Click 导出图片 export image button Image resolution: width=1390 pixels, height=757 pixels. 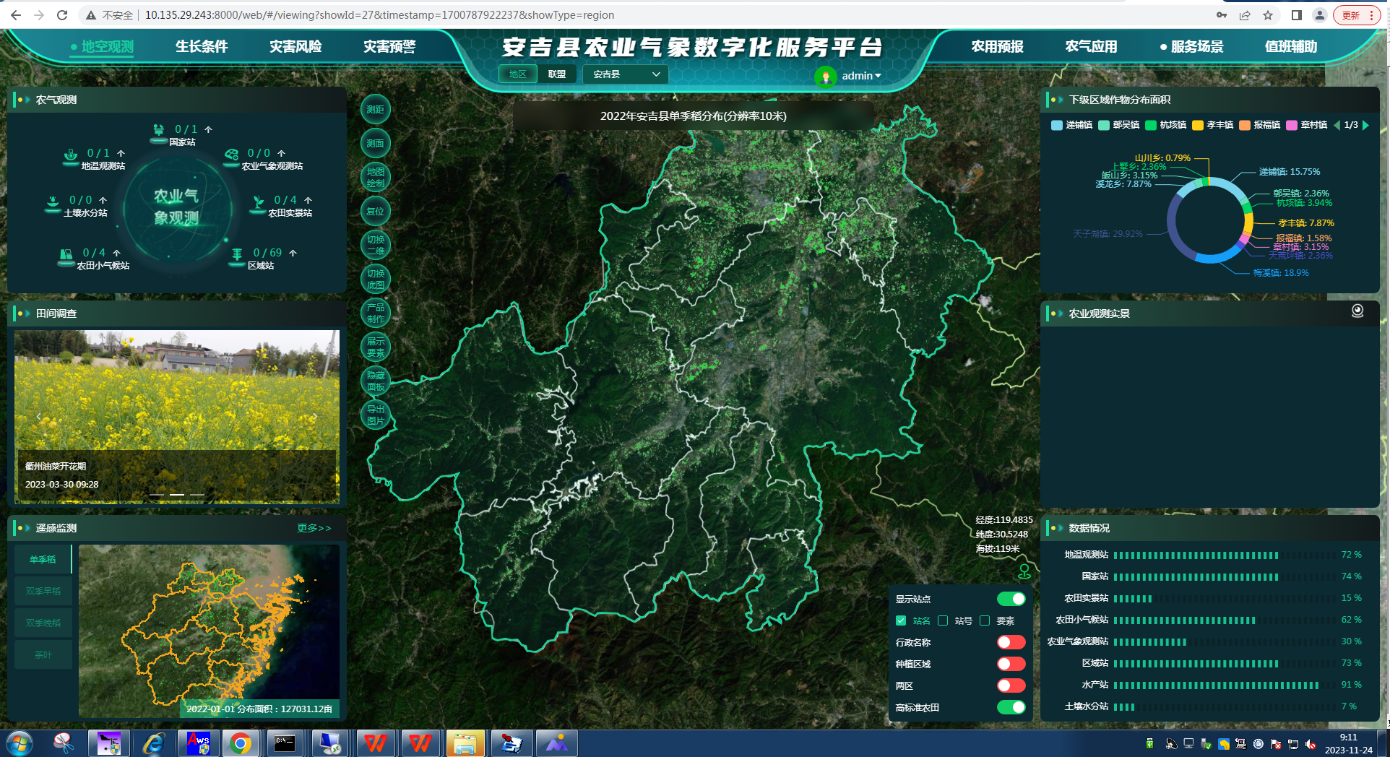coord(375,415)
